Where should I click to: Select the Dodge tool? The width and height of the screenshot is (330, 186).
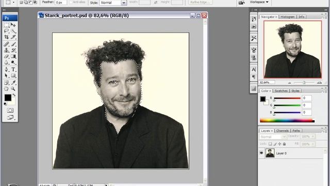[13, 63]
